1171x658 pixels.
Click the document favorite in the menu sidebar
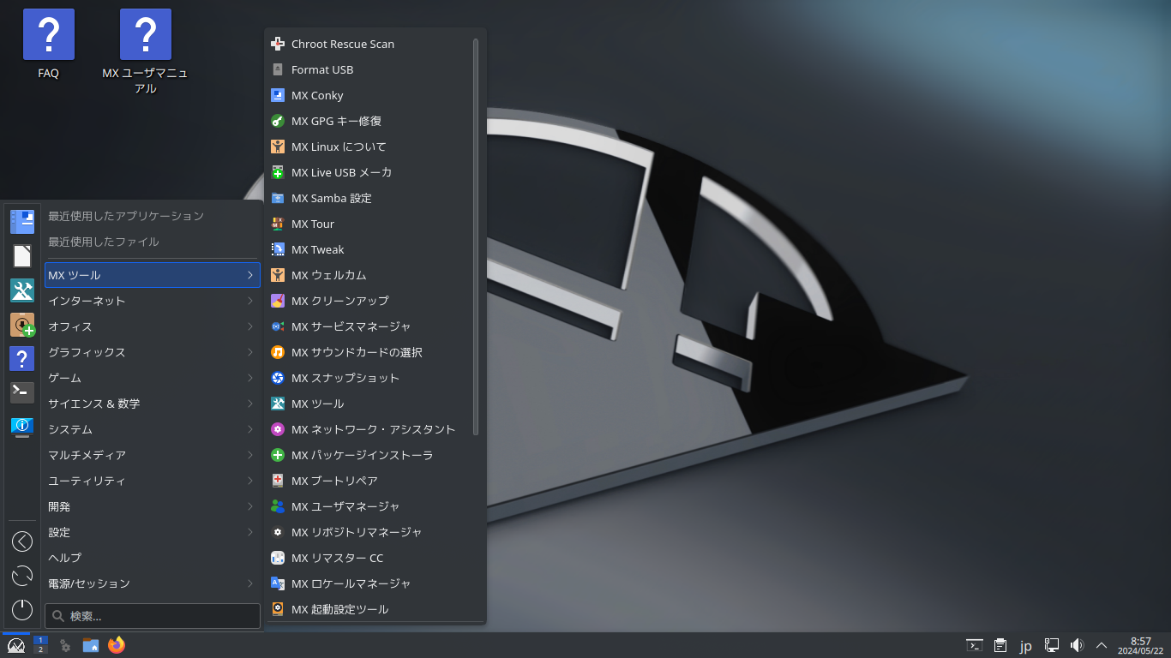(22, 256)
